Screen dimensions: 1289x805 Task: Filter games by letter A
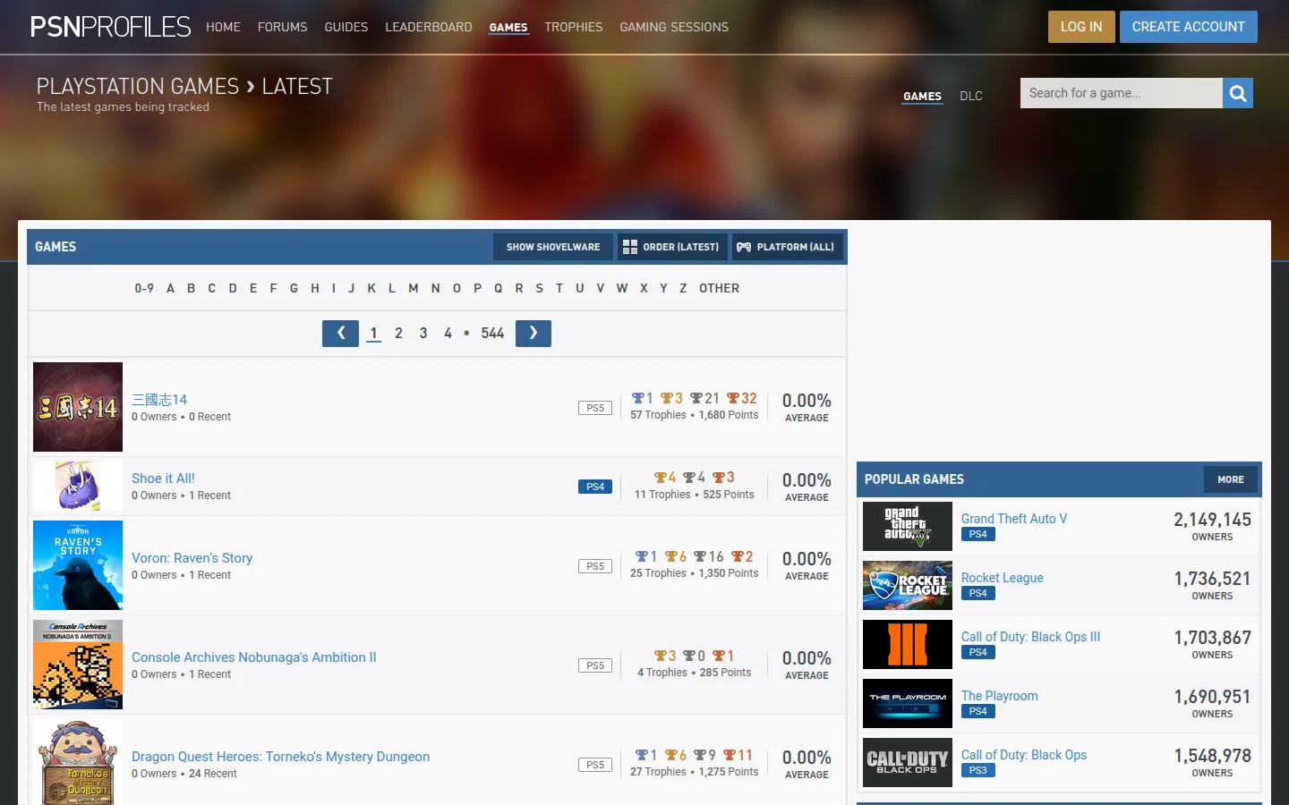coord(170,288)
